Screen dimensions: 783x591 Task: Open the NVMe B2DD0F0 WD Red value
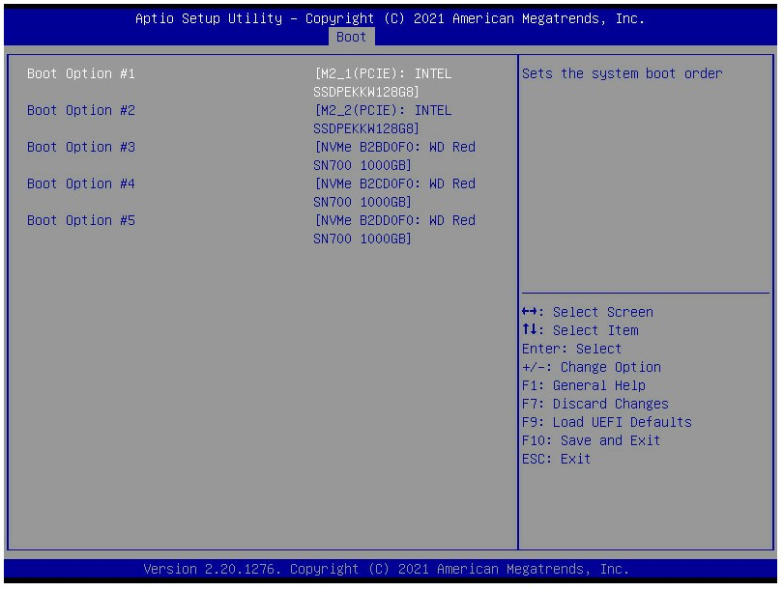tap(394, 230)
